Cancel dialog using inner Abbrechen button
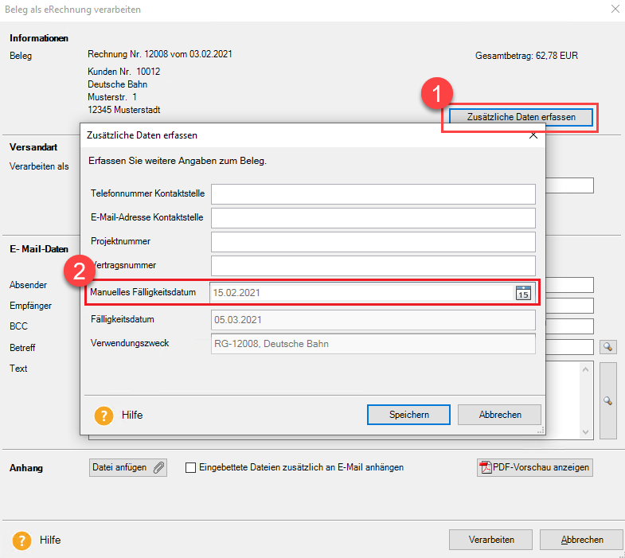 tap(500, 415)
